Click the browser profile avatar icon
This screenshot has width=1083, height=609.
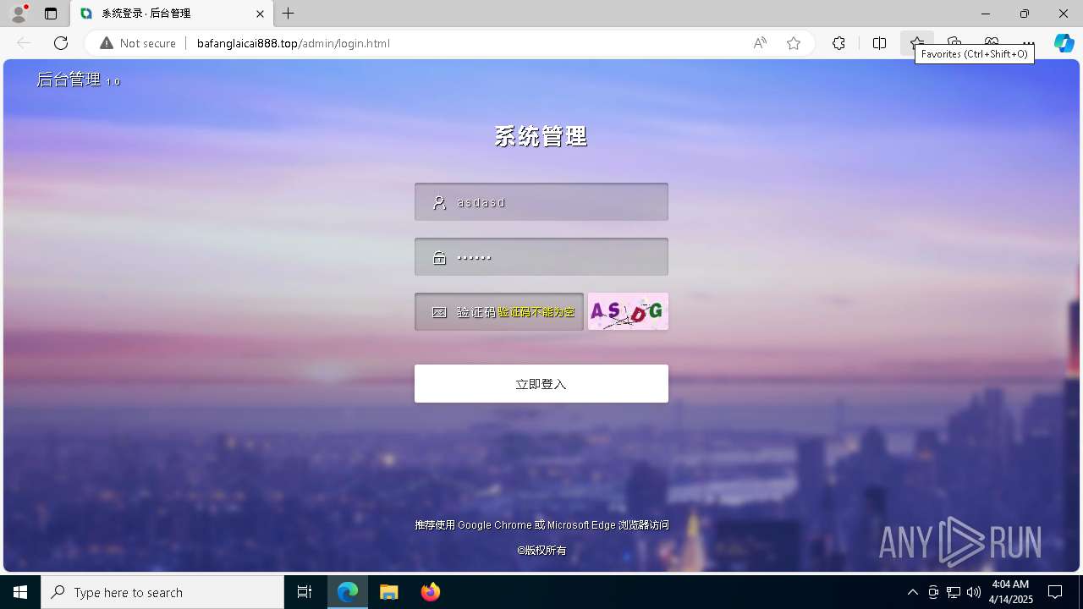click(18, 14)
